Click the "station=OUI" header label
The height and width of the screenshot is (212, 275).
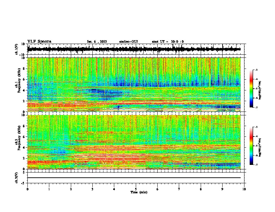click(x=128, y=42)
